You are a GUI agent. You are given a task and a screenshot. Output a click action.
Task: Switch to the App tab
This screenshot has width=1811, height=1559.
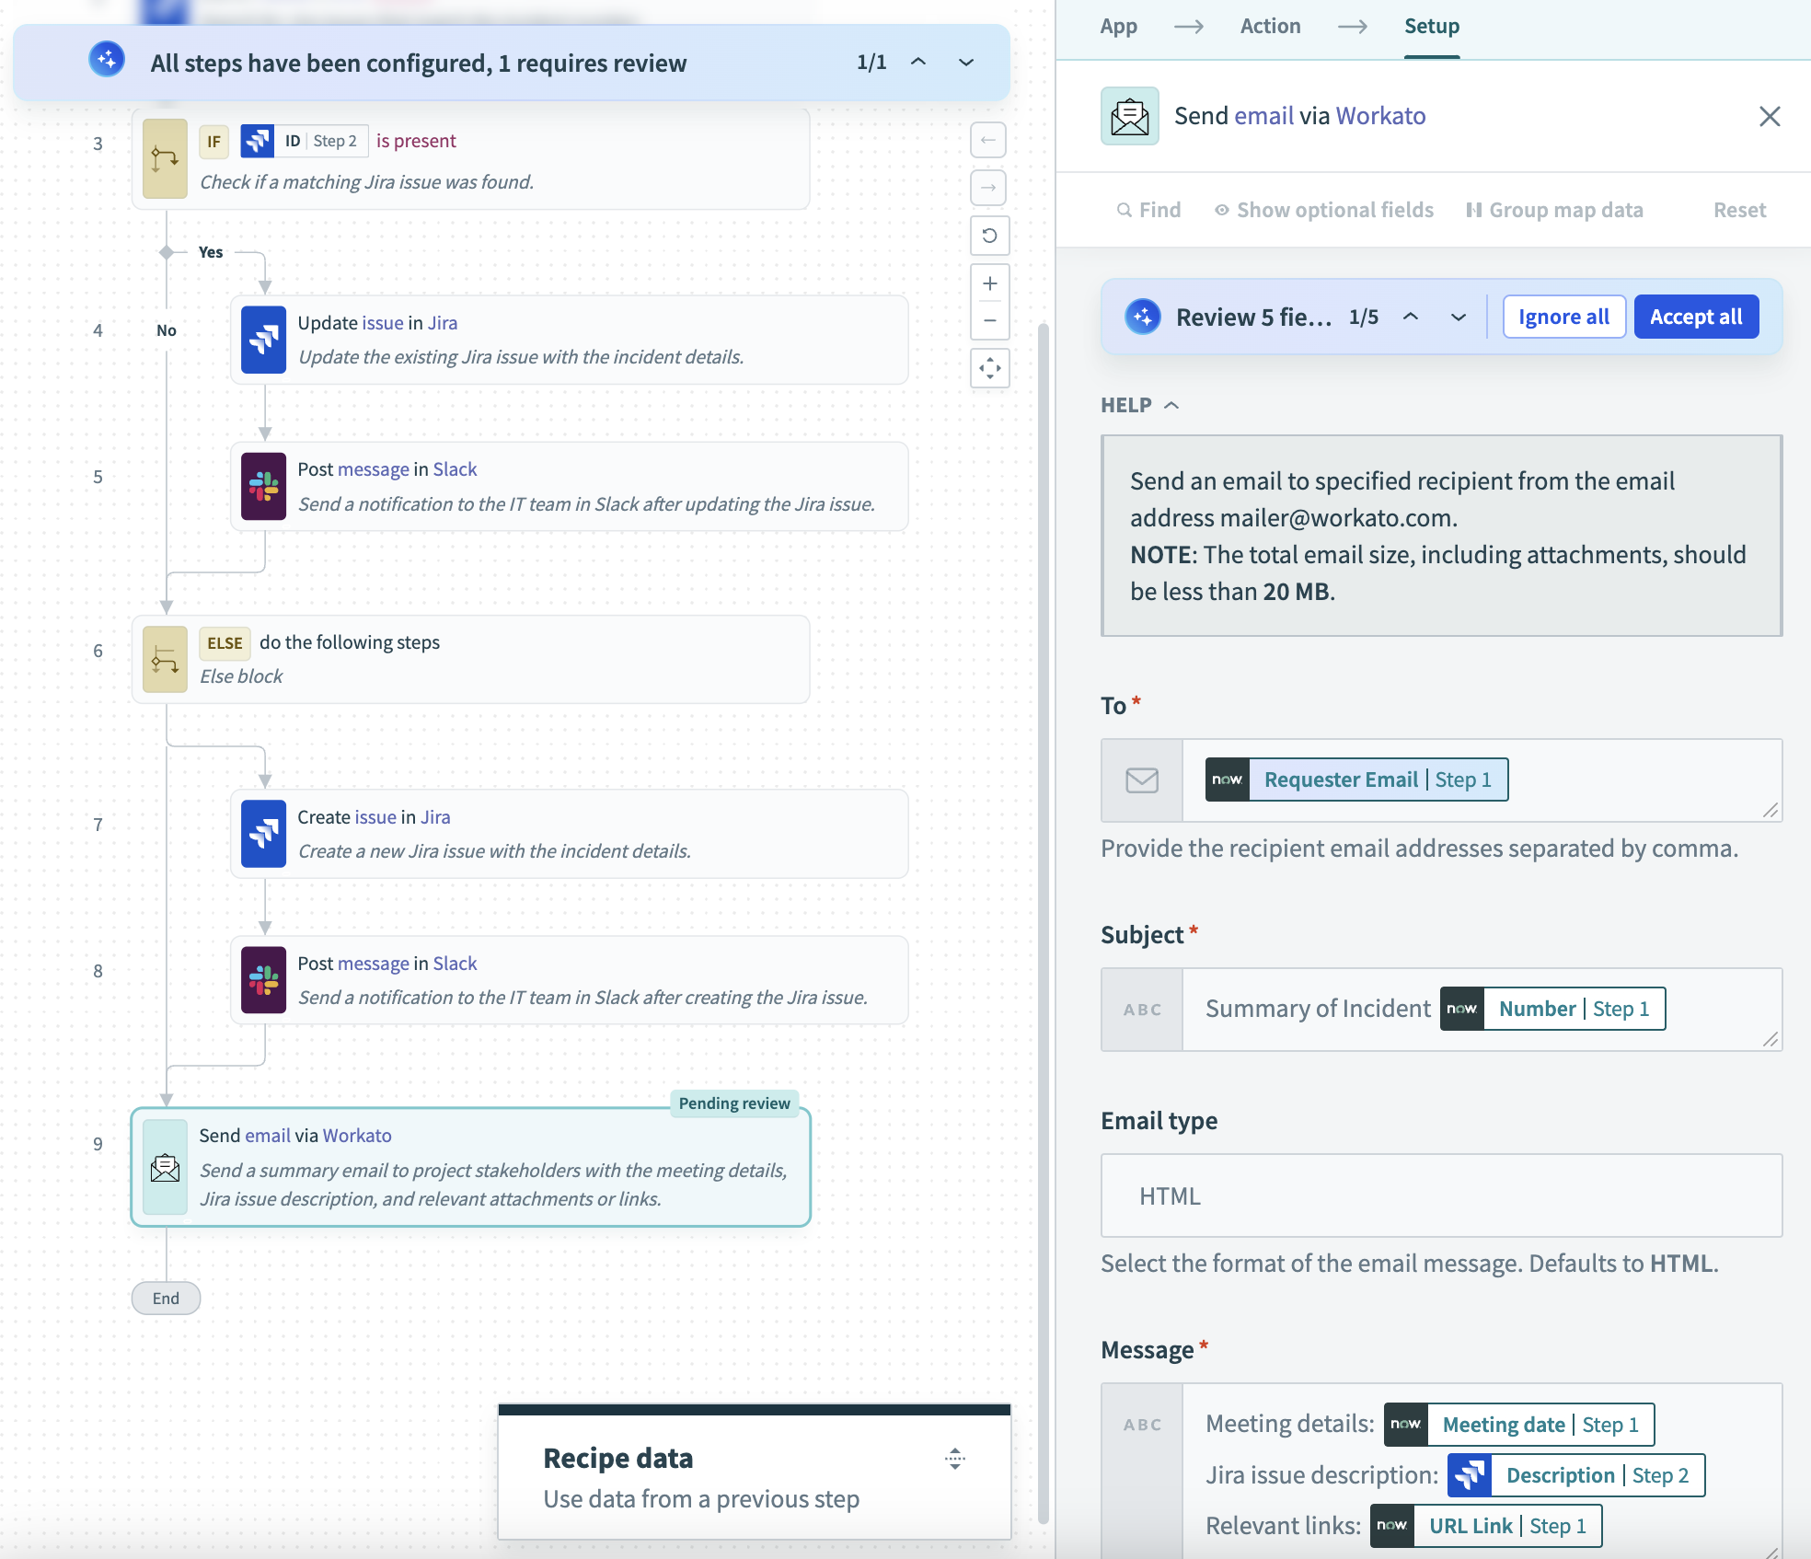coord(1118,26)
